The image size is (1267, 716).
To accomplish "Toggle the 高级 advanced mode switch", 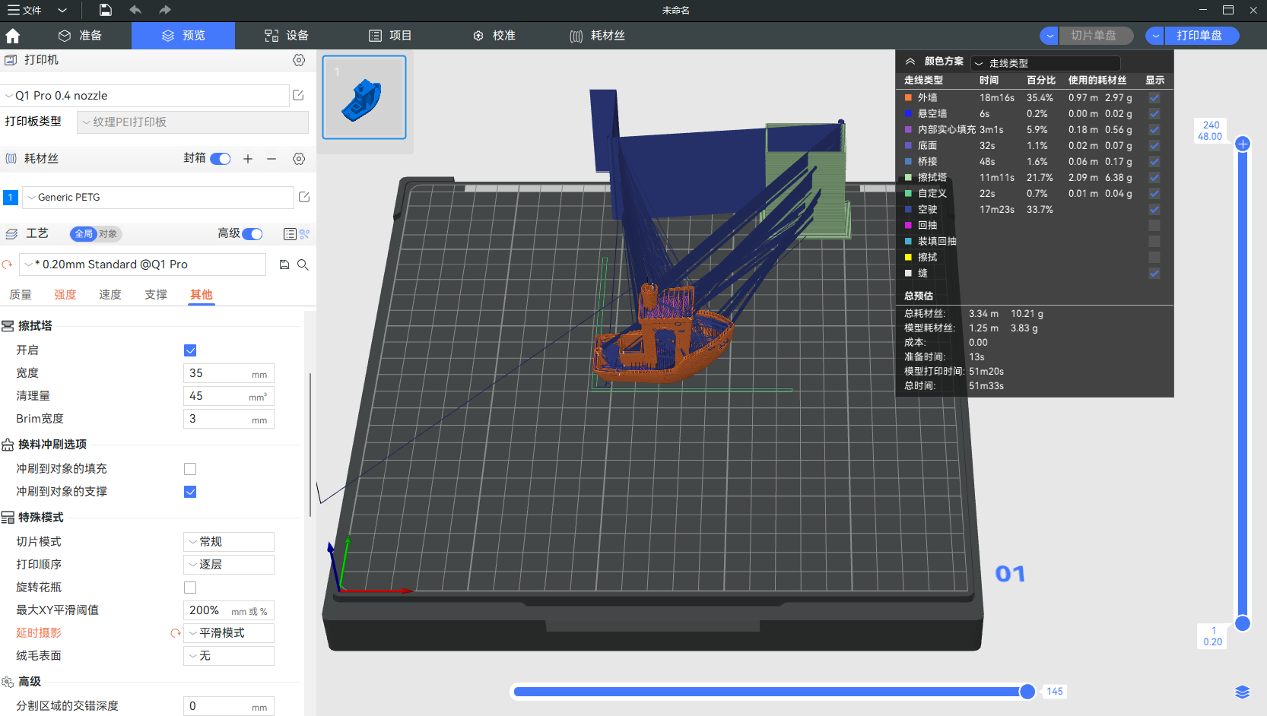I will (x=252, y=234).
